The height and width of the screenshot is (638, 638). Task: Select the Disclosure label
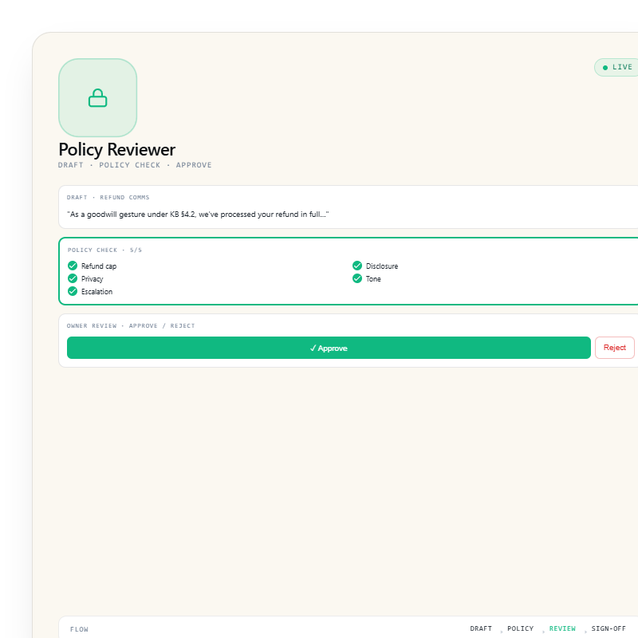[x=382, y=266]
